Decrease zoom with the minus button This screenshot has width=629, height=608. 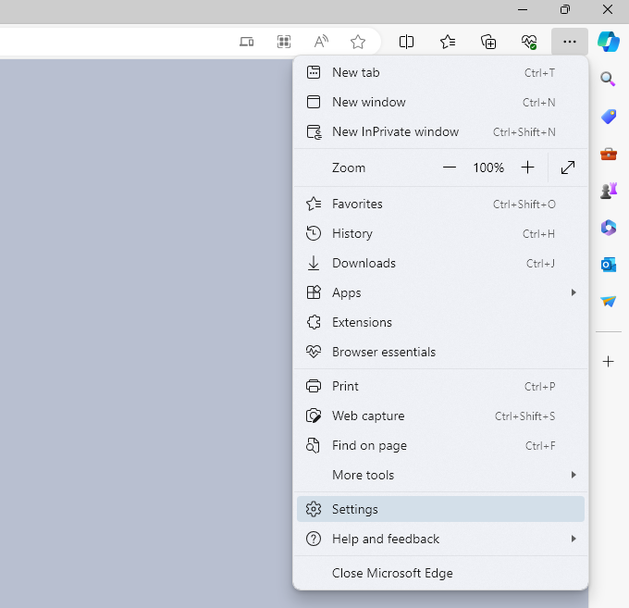pyautogui.click(x=450, y=168)
